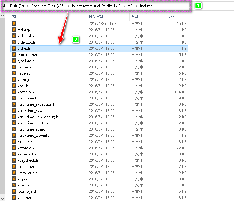Click the vcruntime_string.h file icon
This screenshot has height=201, width=234.
point(14,129)
